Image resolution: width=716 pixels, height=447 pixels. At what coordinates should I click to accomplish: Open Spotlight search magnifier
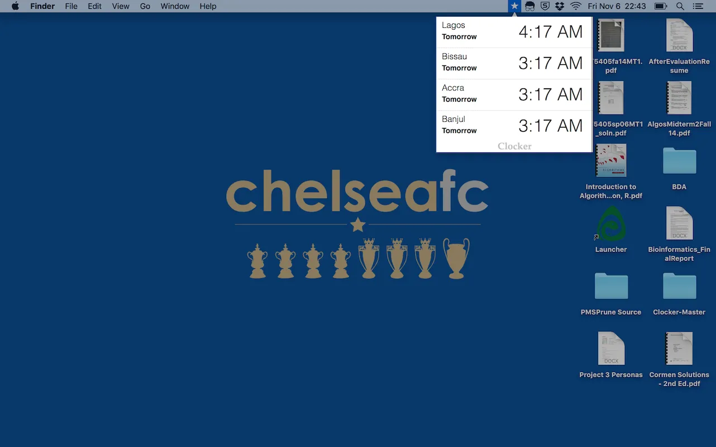680,6
